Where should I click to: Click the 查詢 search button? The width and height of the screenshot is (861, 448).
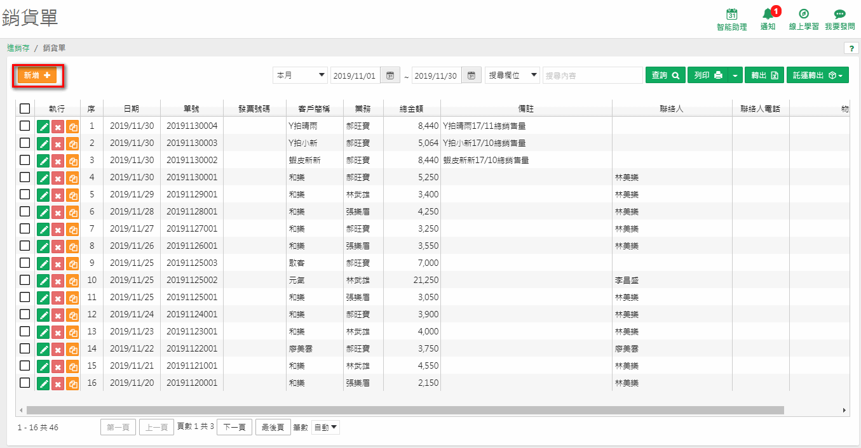click(665, 76)
